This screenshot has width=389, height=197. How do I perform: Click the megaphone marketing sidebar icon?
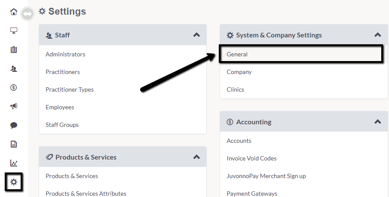pyautogui.click(x=14, y=106)
